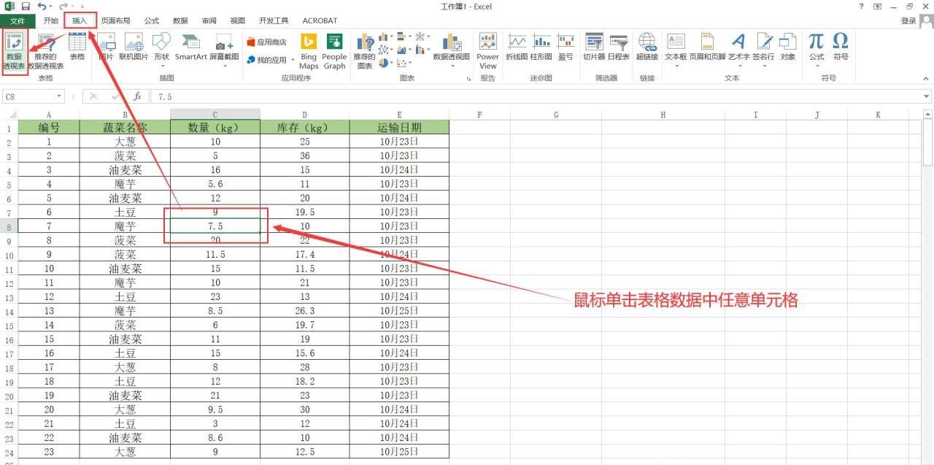Viewport: 934px width, 465px height.
Task: Open chart group dialog launcher
Action: click(468, 78)
